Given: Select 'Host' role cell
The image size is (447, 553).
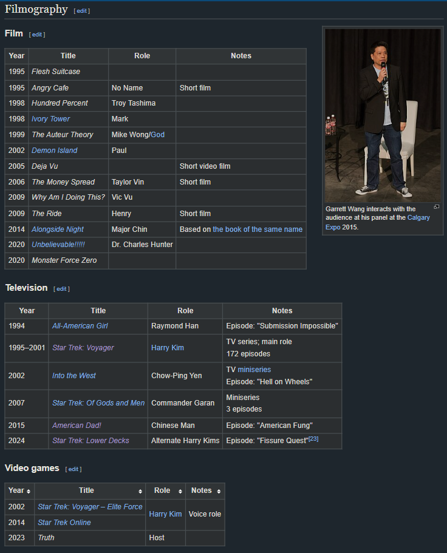Looking at the screenshot, I should [165, 537].
